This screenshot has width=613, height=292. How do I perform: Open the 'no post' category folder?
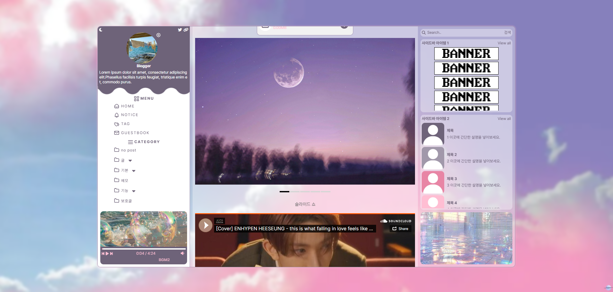[125, 150]
